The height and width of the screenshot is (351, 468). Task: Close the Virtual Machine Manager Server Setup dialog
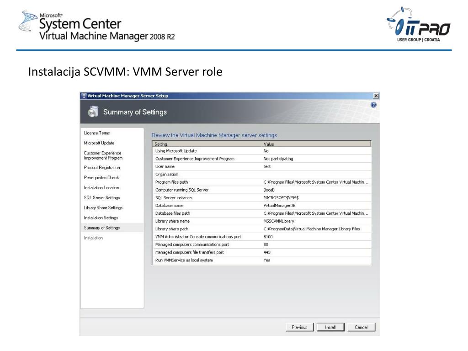[x=376, y=96]
